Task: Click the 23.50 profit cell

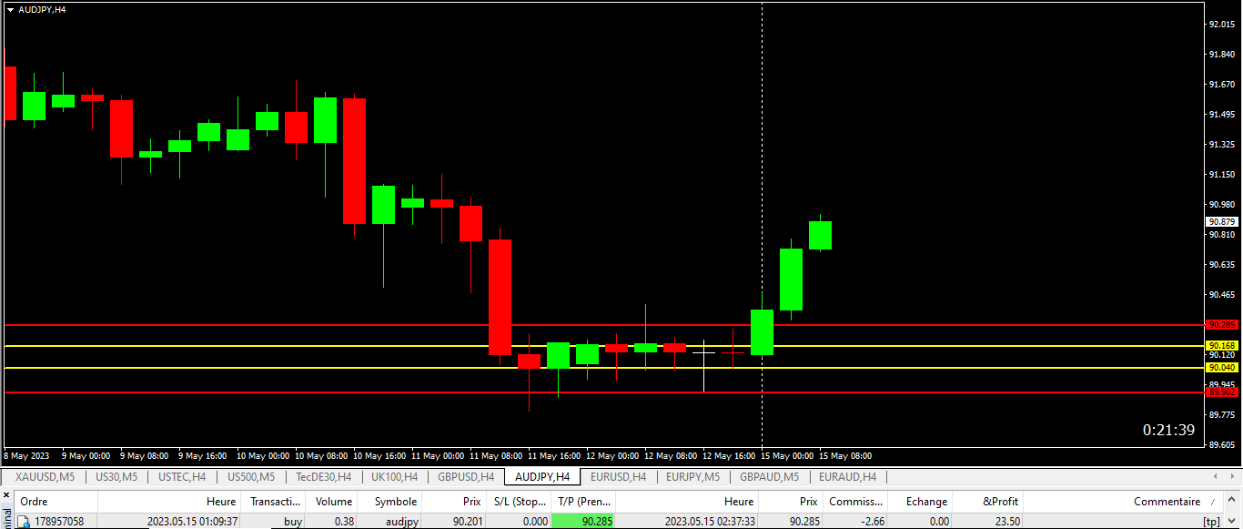Action: (x=1006, y=522)
